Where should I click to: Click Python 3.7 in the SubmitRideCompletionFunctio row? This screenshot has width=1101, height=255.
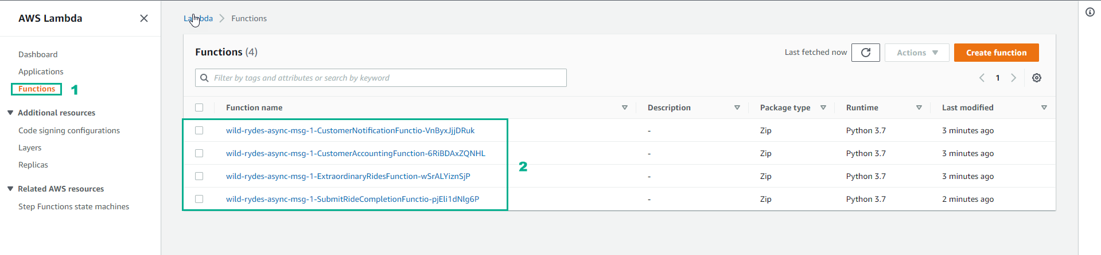866,199
